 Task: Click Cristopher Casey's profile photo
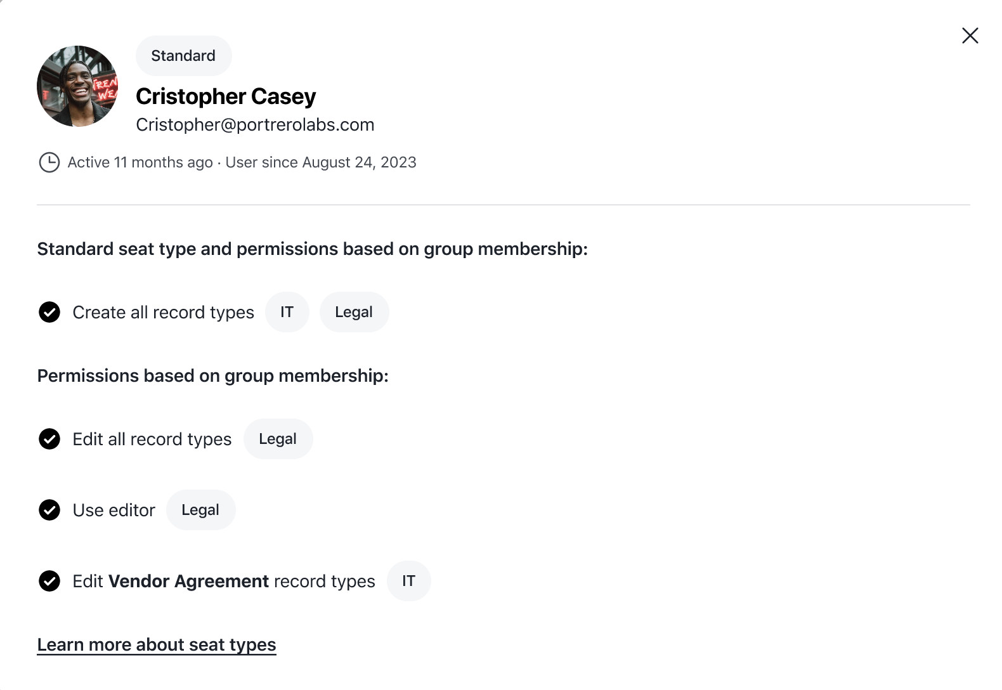click(x=77, y=86)
